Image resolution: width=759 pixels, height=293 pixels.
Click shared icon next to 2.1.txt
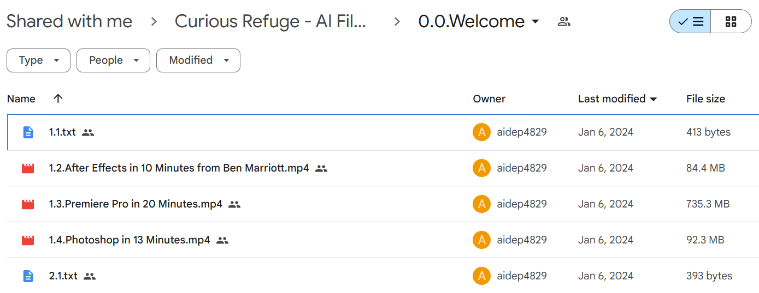coord(90,276)
